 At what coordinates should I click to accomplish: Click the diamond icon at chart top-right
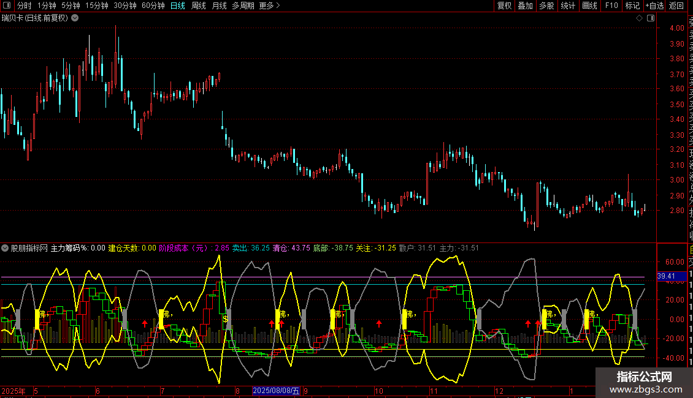pyautogui.click(x=639, y=18)
